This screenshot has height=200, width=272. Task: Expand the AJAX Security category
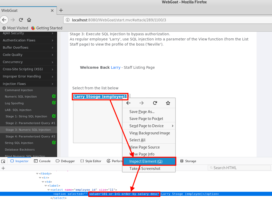point(52,33)
